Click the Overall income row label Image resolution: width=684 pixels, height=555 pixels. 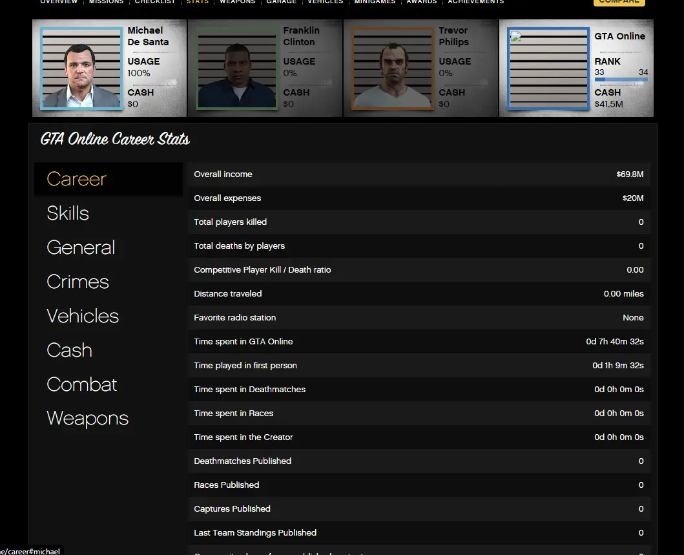pos(223,174)
